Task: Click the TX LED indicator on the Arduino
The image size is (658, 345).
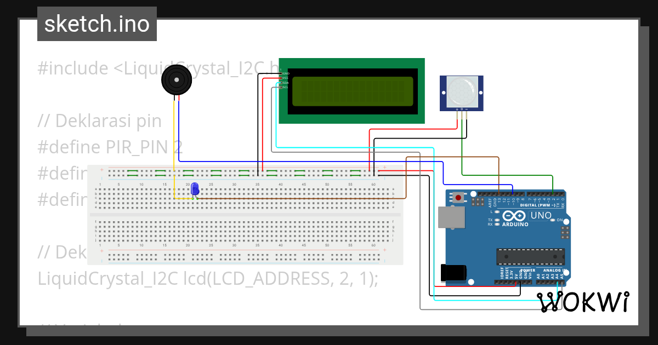Action: 496,220
